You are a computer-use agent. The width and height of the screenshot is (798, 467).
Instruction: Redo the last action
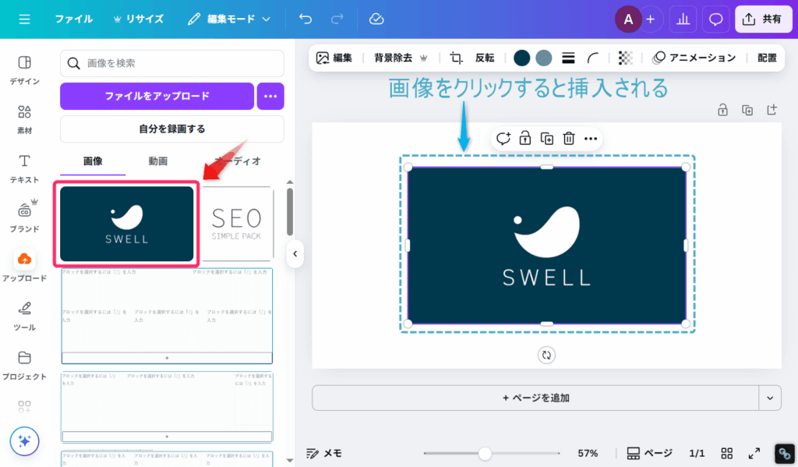coord(337,19)
